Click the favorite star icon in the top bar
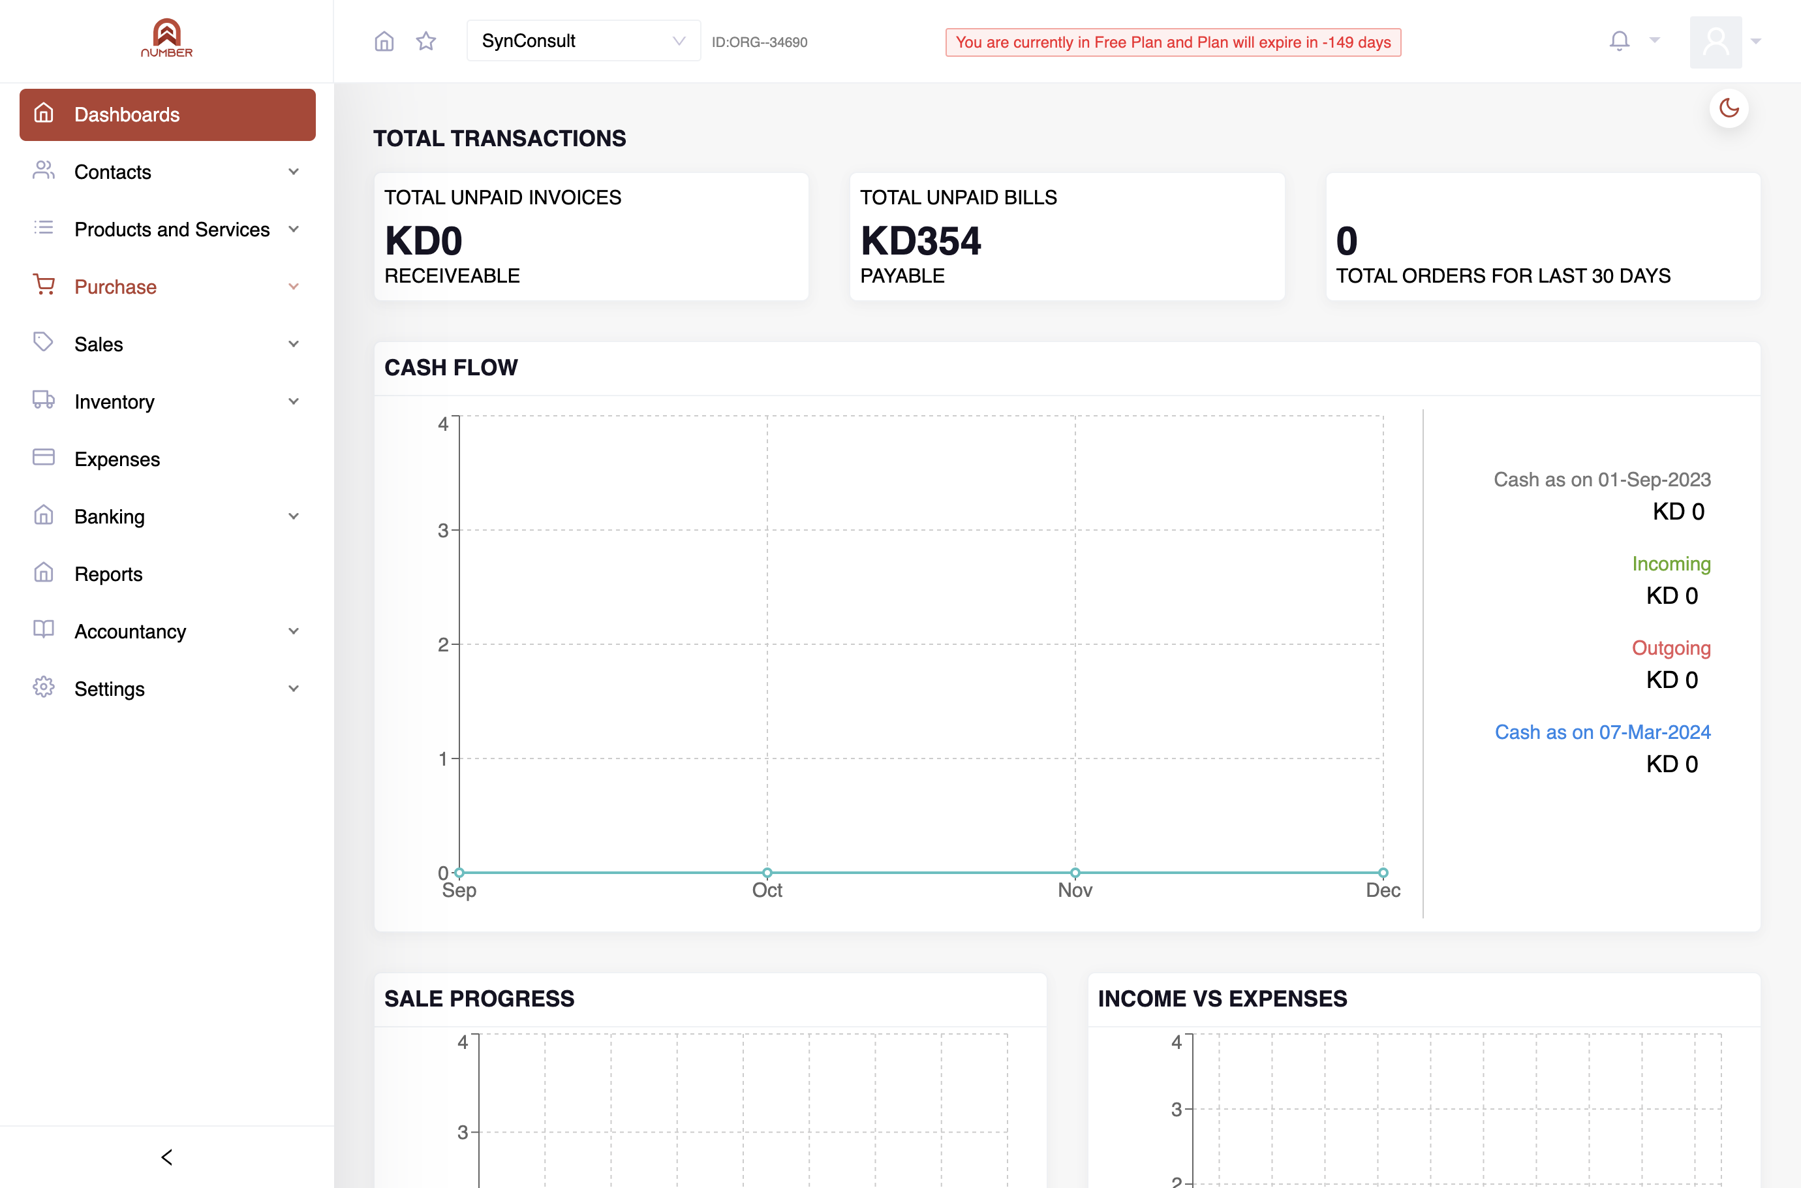1801x1188 pixels. pos(426,41)
